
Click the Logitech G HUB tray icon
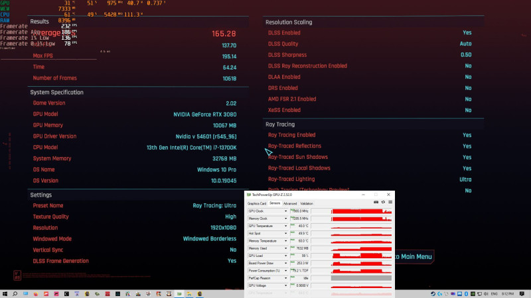point(439,294)
